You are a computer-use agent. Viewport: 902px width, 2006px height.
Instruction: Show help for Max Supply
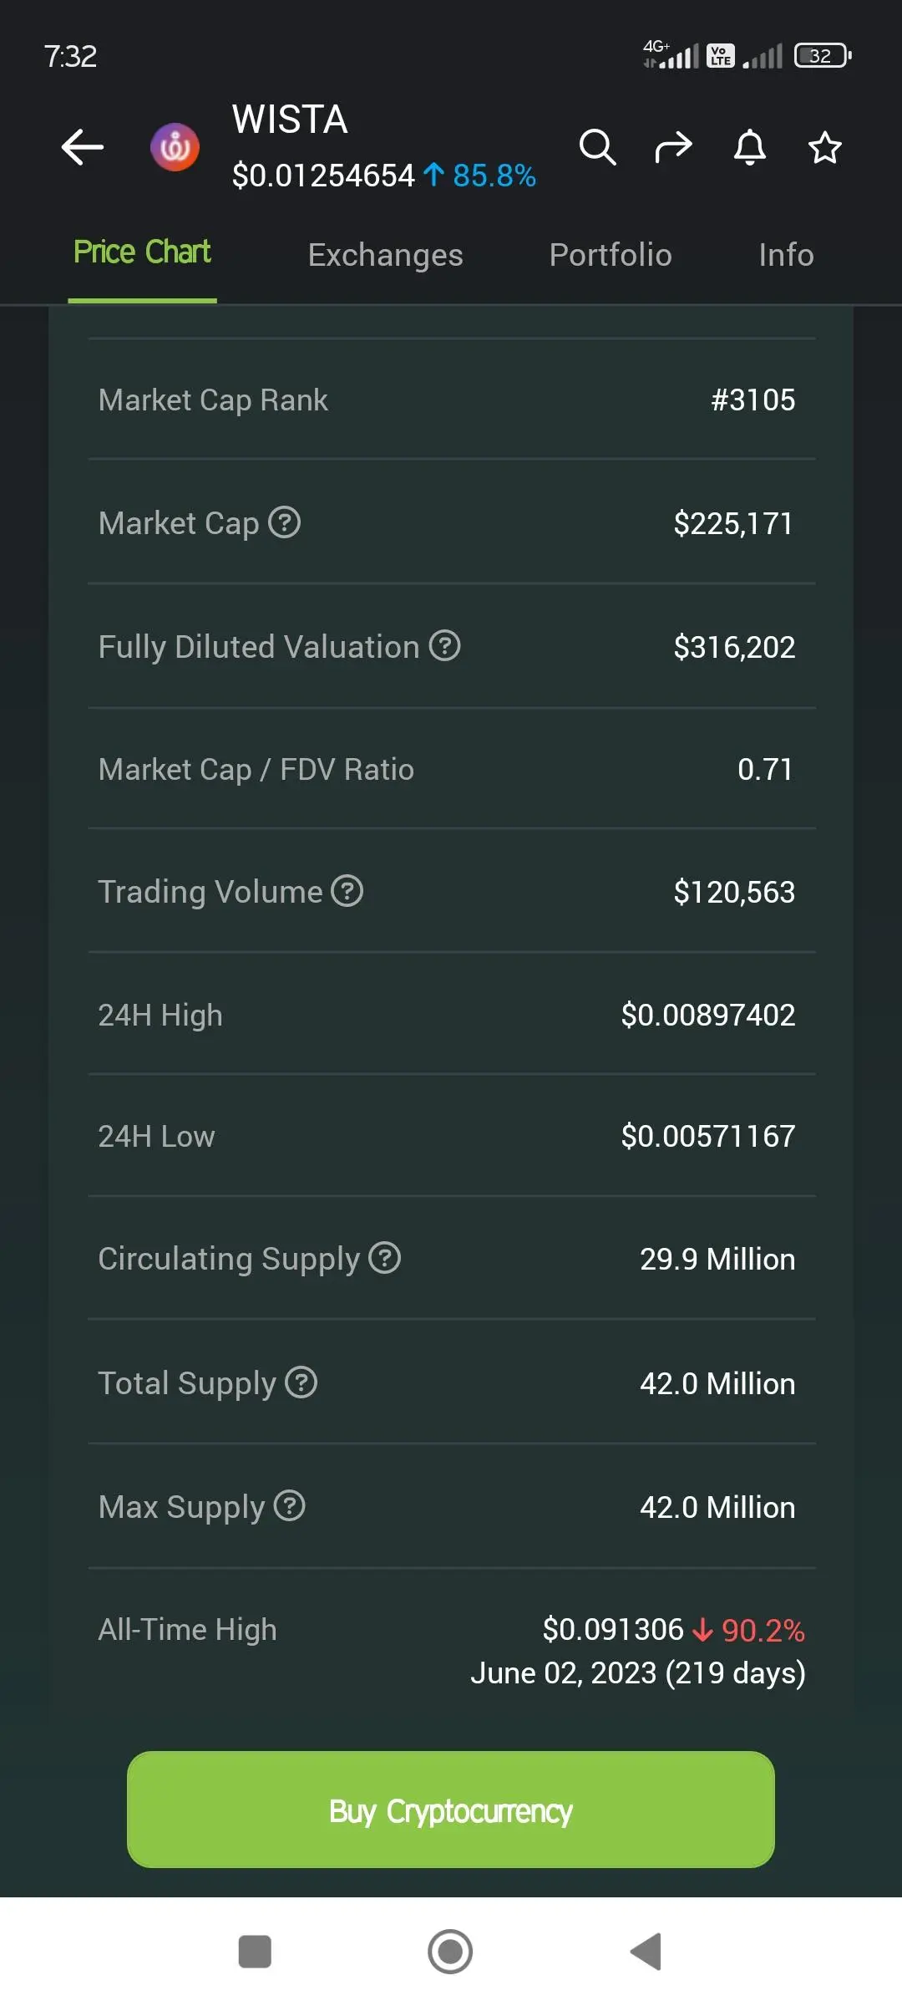pos(289,1505)
